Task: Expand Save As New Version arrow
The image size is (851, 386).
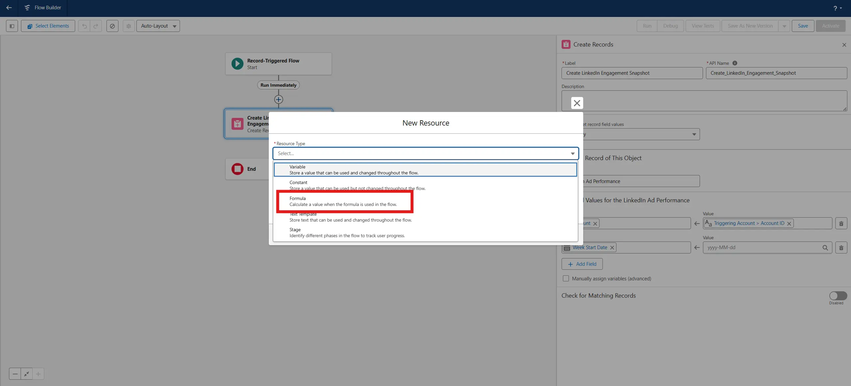Action: pos(784,26)
